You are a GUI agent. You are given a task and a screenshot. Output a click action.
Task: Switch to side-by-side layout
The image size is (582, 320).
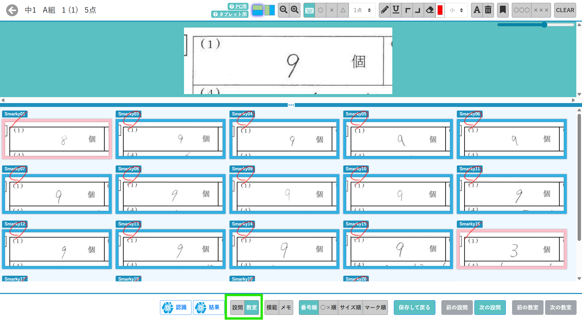(270, 10)
